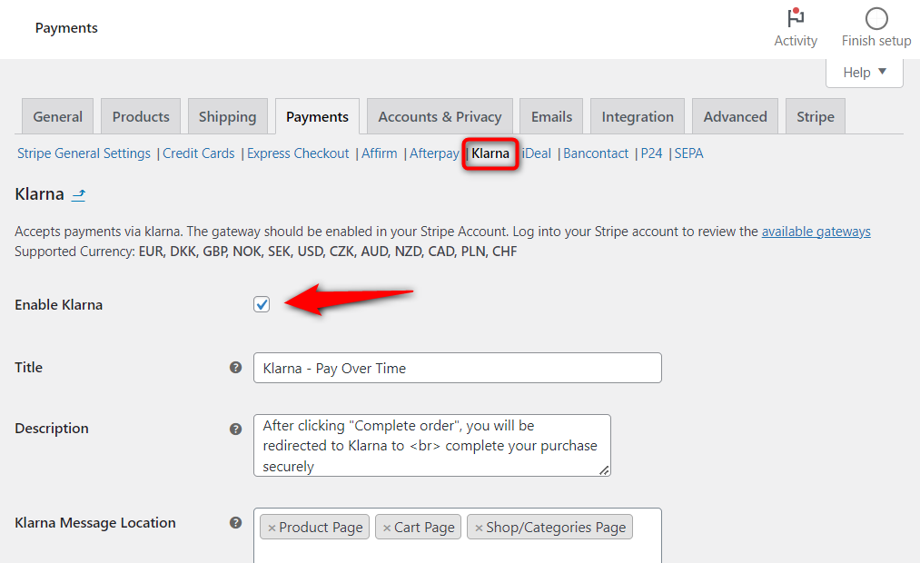Open the Advanced tab

click(735, 117)
